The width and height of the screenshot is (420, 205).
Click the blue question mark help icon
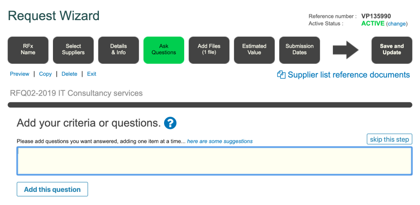pos(170,123)
